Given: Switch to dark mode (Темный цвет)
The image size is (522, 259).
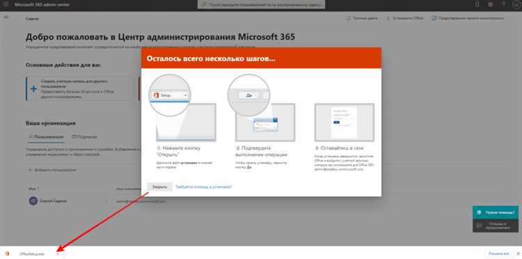Looking at the screenshot, I should [362, 18].
